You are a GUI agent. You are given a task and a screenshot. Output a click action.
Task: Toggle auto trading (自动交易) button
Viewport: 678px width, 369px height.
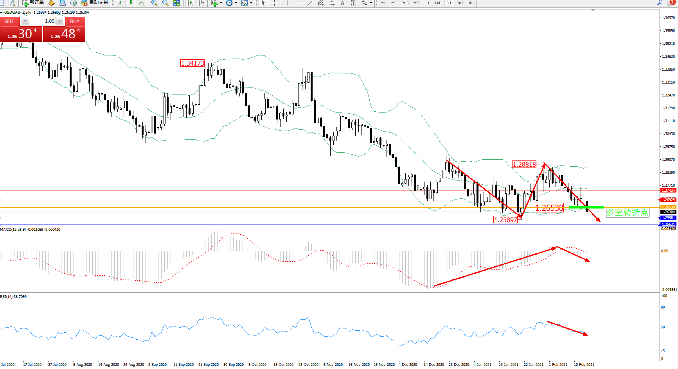(95, 3)
